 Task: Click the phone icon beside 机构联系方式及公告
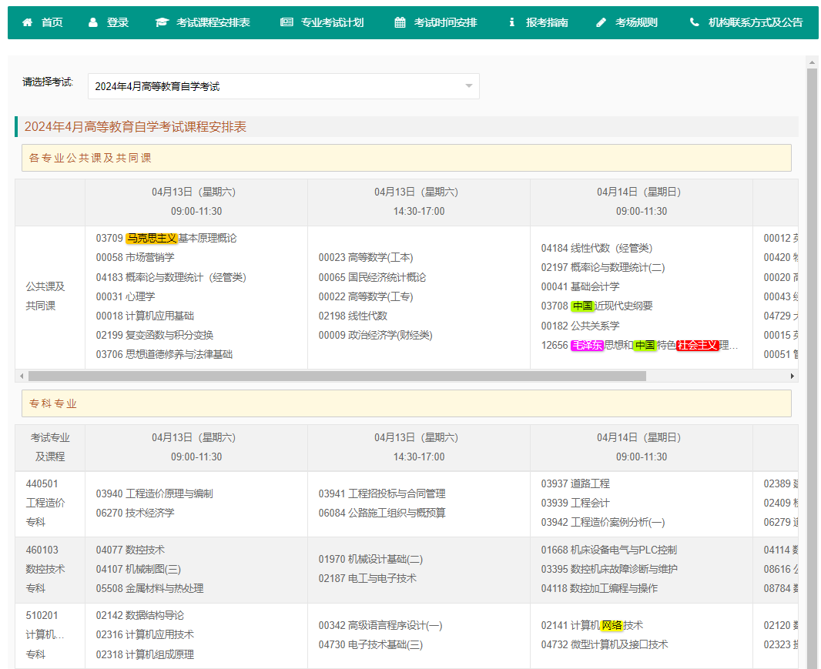(x=695, y=23)
